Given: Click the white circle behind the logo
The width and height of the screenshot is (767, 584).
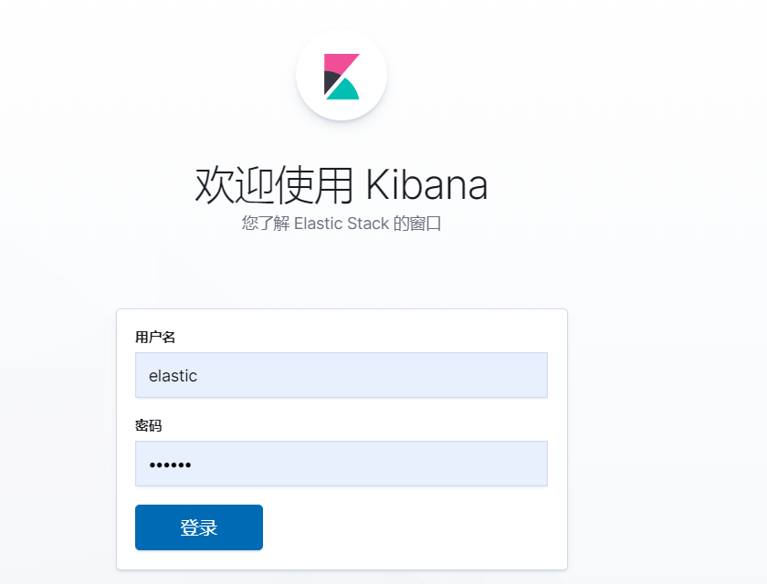Looking at the screenshot, I should [x=369, y=100].
